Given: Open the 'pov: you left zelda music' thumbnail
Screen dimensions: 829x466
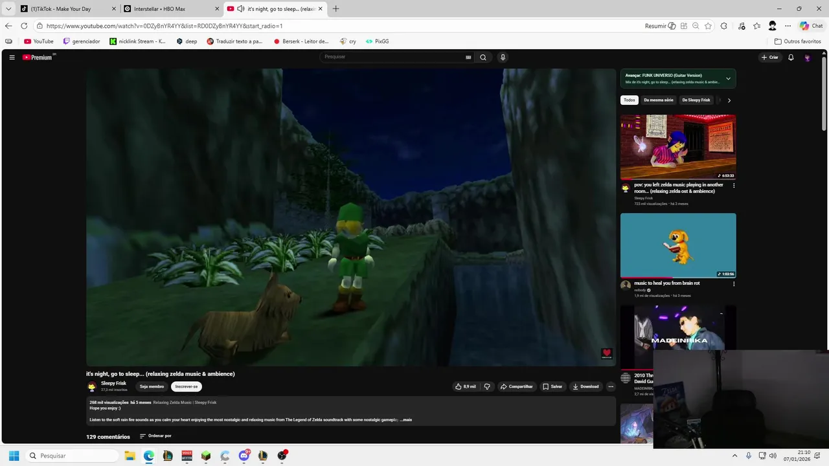Looking at the screenshot, I should [x=678, y=147].
